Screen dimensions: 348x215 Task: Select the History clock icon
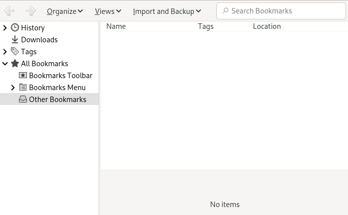coord(15,28)
